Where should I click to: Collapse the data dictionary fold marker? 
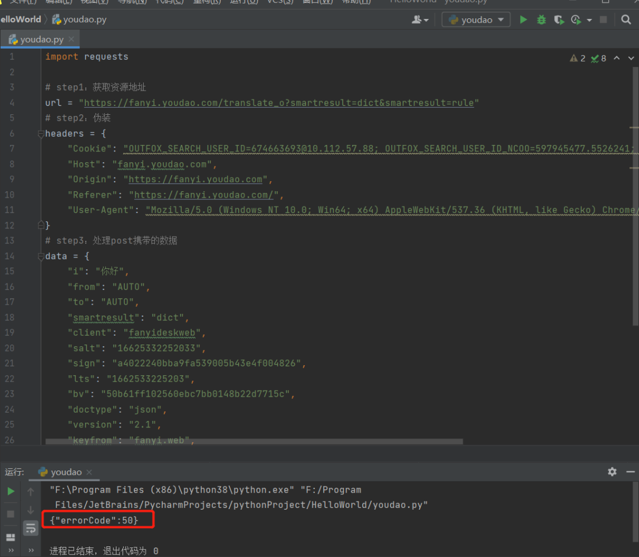click(41, 256)
